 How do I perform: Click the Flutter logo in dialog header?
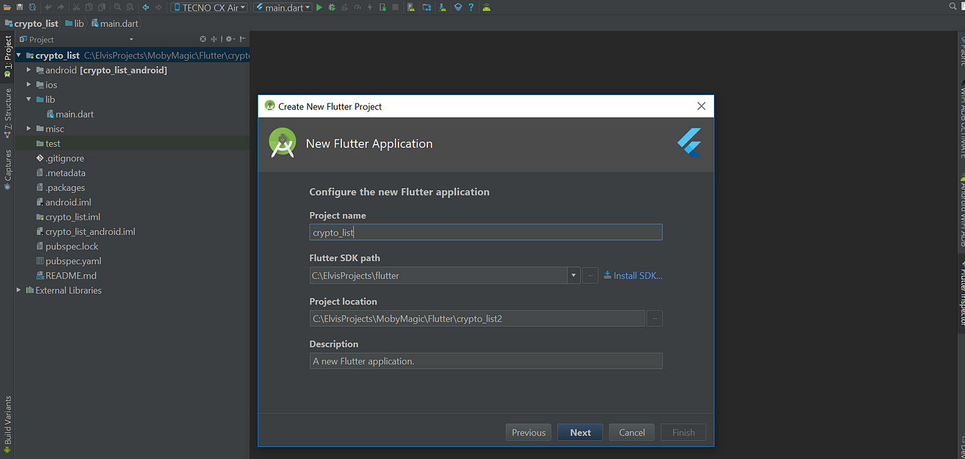689,143
